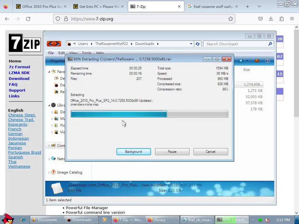The width and height of the screenshot is (299, 224).
Task: Open the 7z Format link
Action: (20, 67)
